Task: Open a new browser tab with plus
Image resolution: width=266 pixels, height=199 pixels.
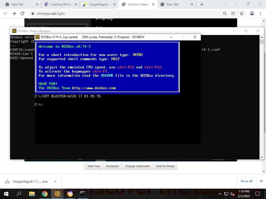Action: pyautogui.click(x=202, y=4)
